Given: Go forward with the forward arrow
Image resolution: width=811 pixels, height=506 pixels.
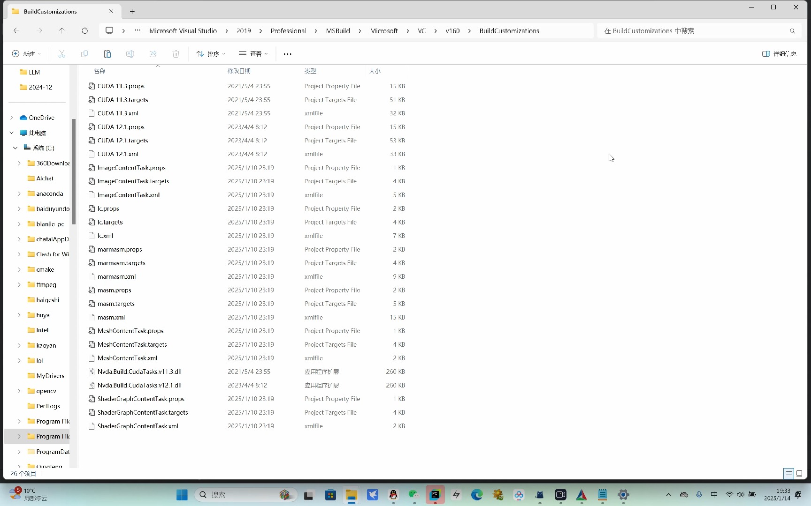Looking at the screenshot, I should click(x=40, y=30).
